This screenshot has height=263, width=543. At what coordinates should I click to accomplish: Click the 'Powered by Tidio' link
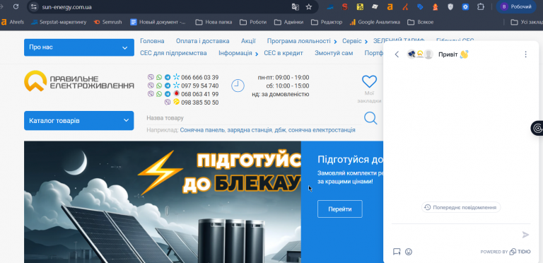[x=506, y=252]
